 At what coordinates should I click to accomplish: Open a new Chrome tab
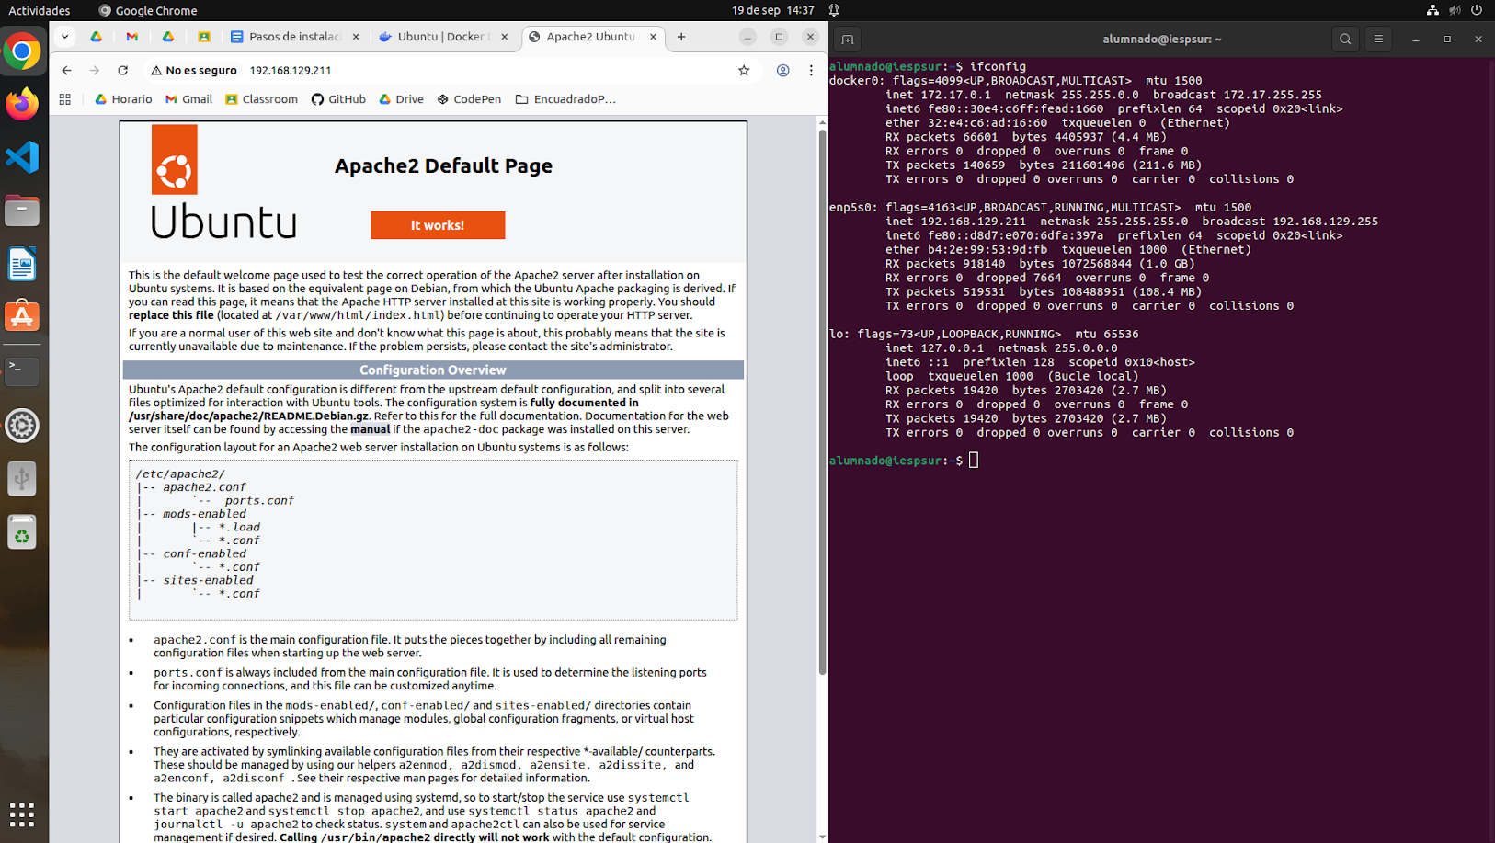pos(681,37)
